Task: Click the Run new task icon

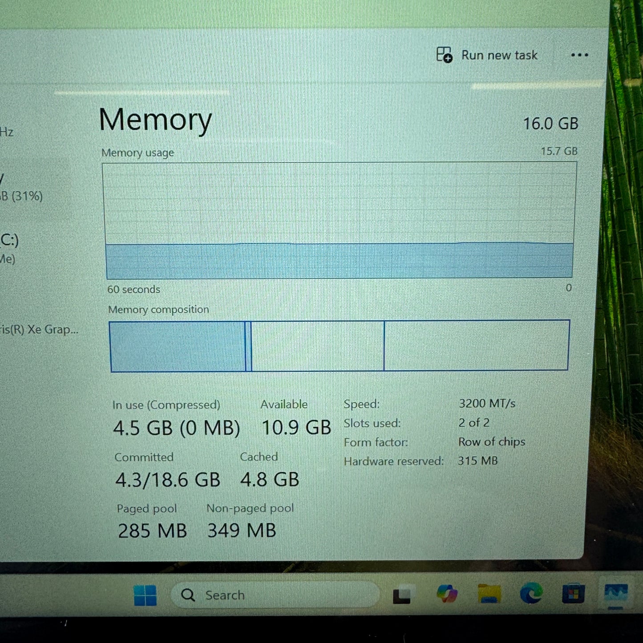Action: (x=444, y=55)
